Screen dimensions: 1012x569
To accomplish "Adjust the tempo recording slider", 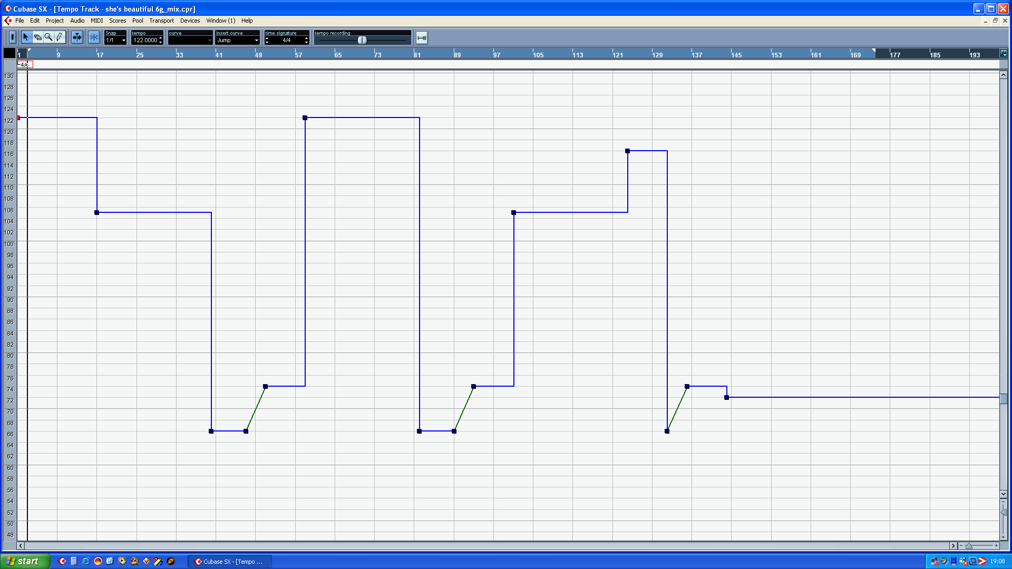I will point(362,40).
